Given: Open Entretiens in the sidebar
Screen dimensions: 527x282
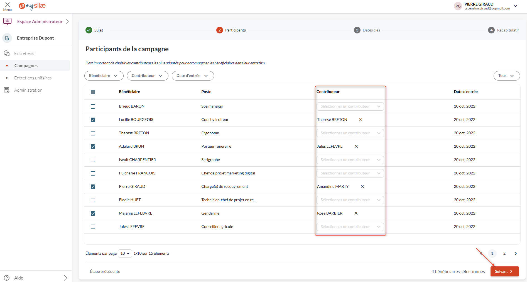Looking at the screenshot, I should point(24,53).
